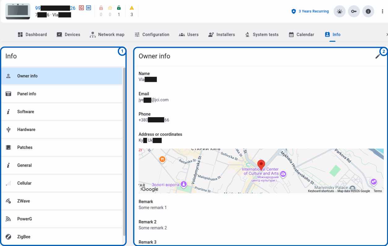Click the 'Some remark 2' text
Image resolution: width=388 pixels, height=246 pixels.
click(153, 228)
